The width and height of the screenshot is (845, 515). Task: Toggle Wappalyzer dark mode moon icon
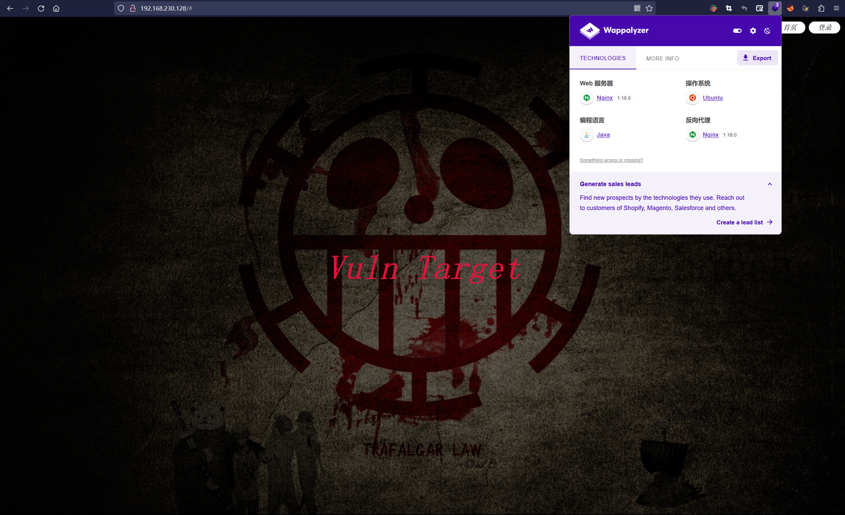pos(767,31)
